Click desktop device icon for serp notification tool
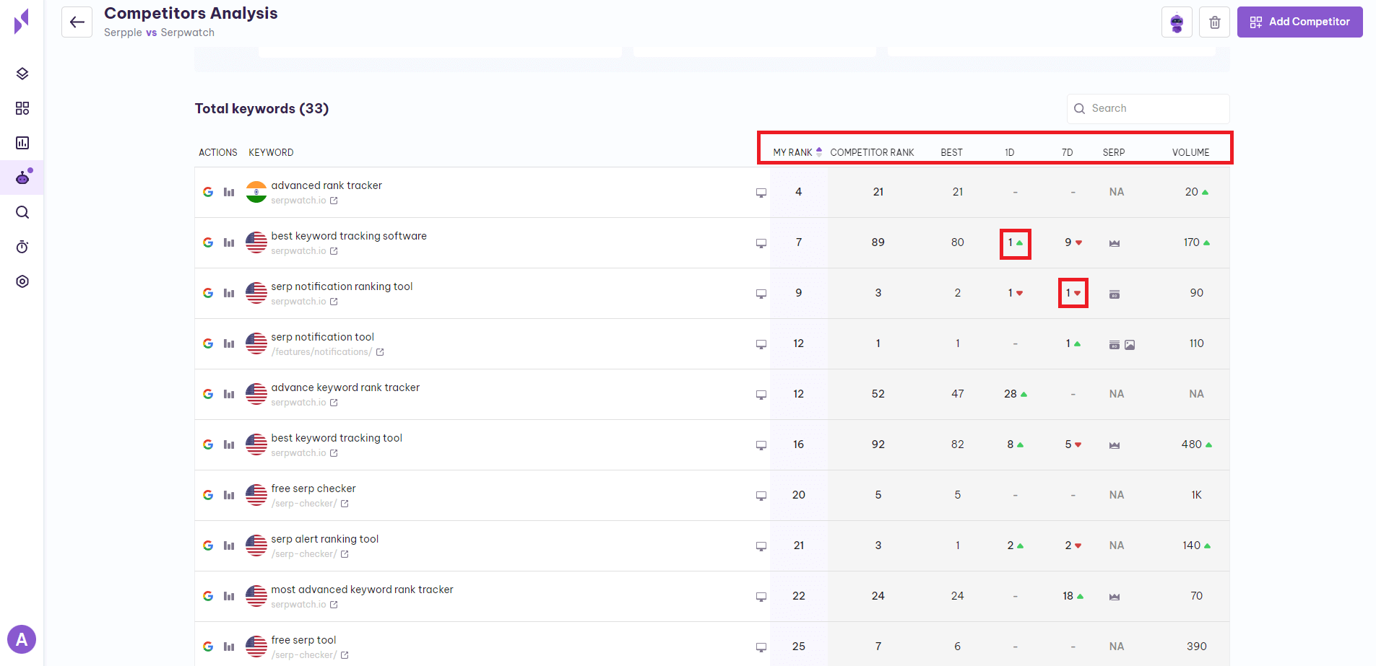1376x666 pixels. tap(761, 344)
